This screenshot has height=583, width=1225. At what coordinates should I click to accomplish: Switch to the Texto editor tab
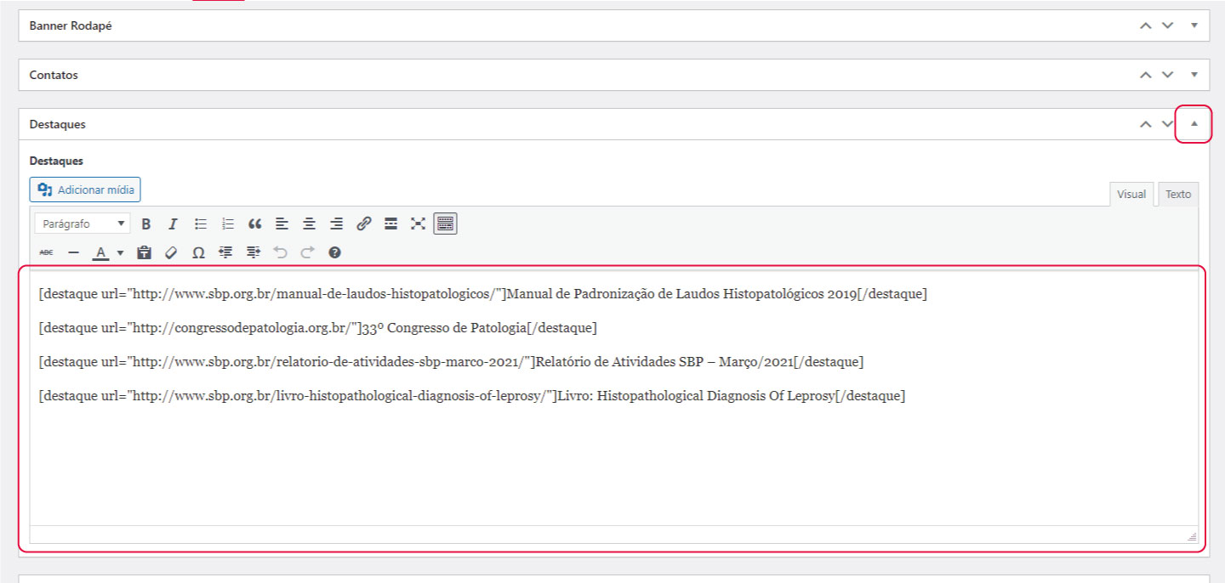click(x=1178, y=194)
